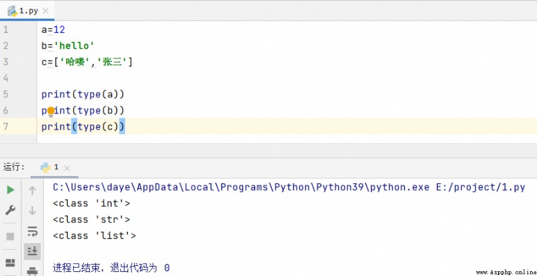Click the restore layout icon
This screenshot has height=276, width=537.
(x=11, y=263)
